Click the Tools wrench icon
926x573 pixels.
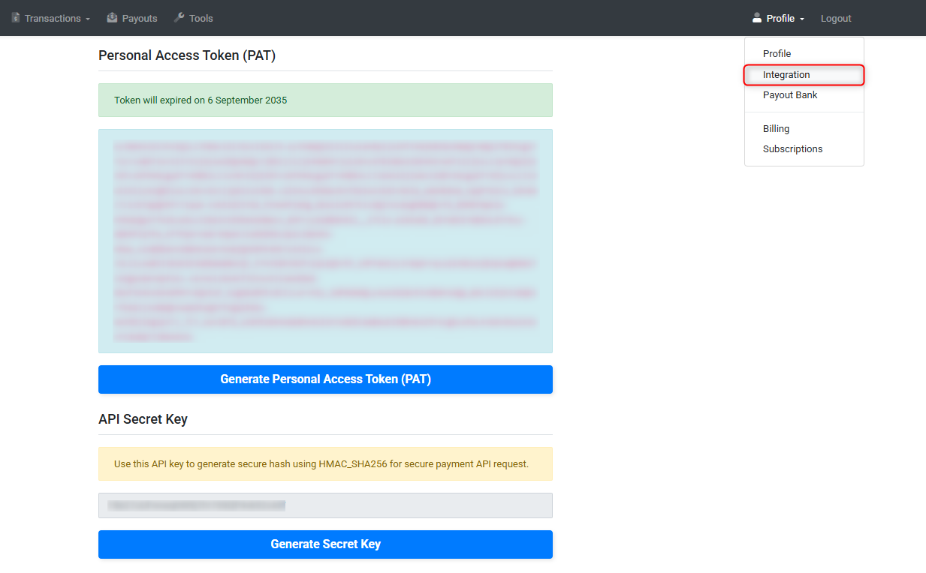[179, 18]
